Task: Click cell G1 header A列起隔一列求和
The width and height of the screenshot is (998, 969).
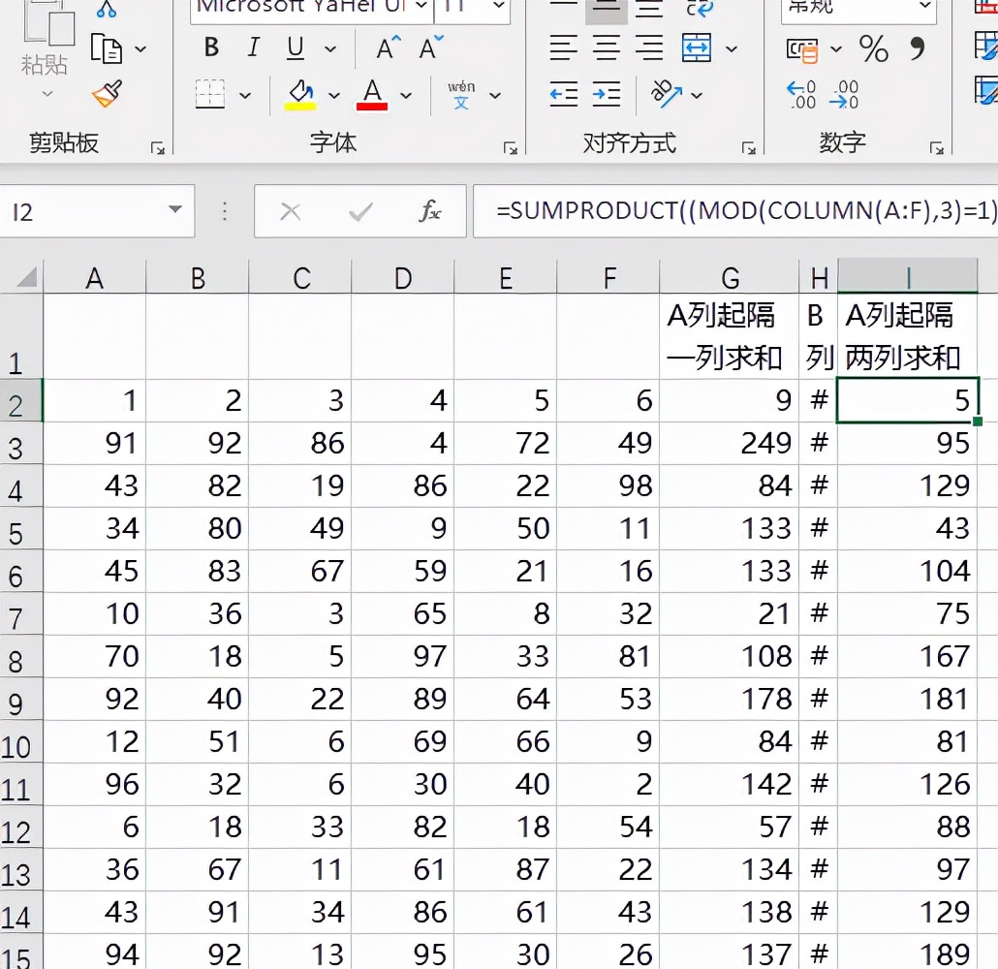Action: pyautogui.click(x=730, y=337)
